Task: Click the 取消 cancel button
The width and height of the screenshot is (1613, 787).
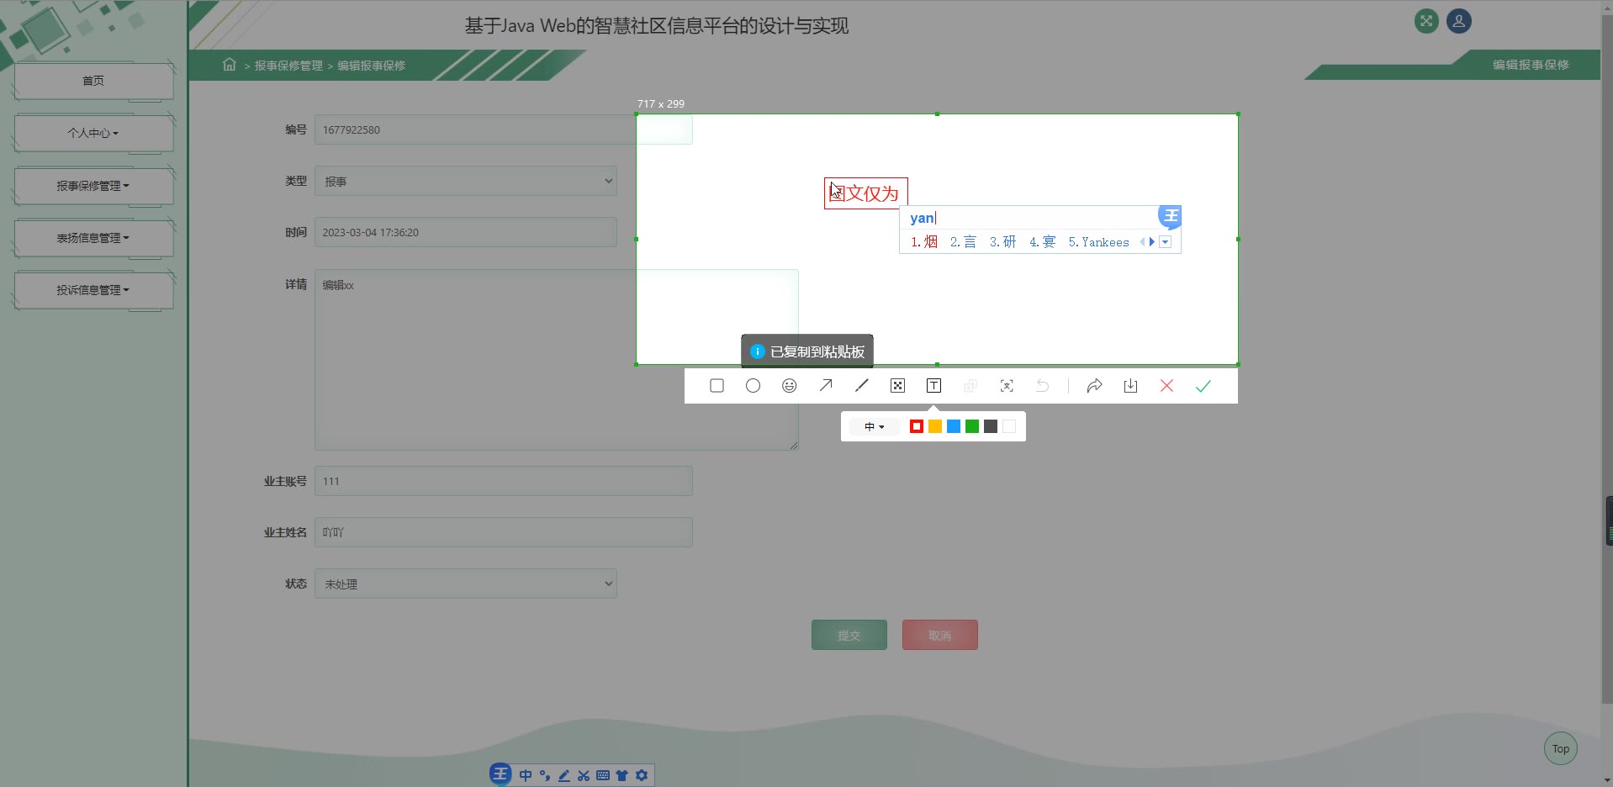Action: pyautogui.click(x=940, y=635)
